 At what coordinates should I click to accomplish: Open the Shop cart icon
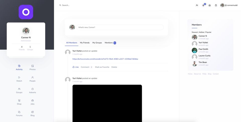pos(19,100)
